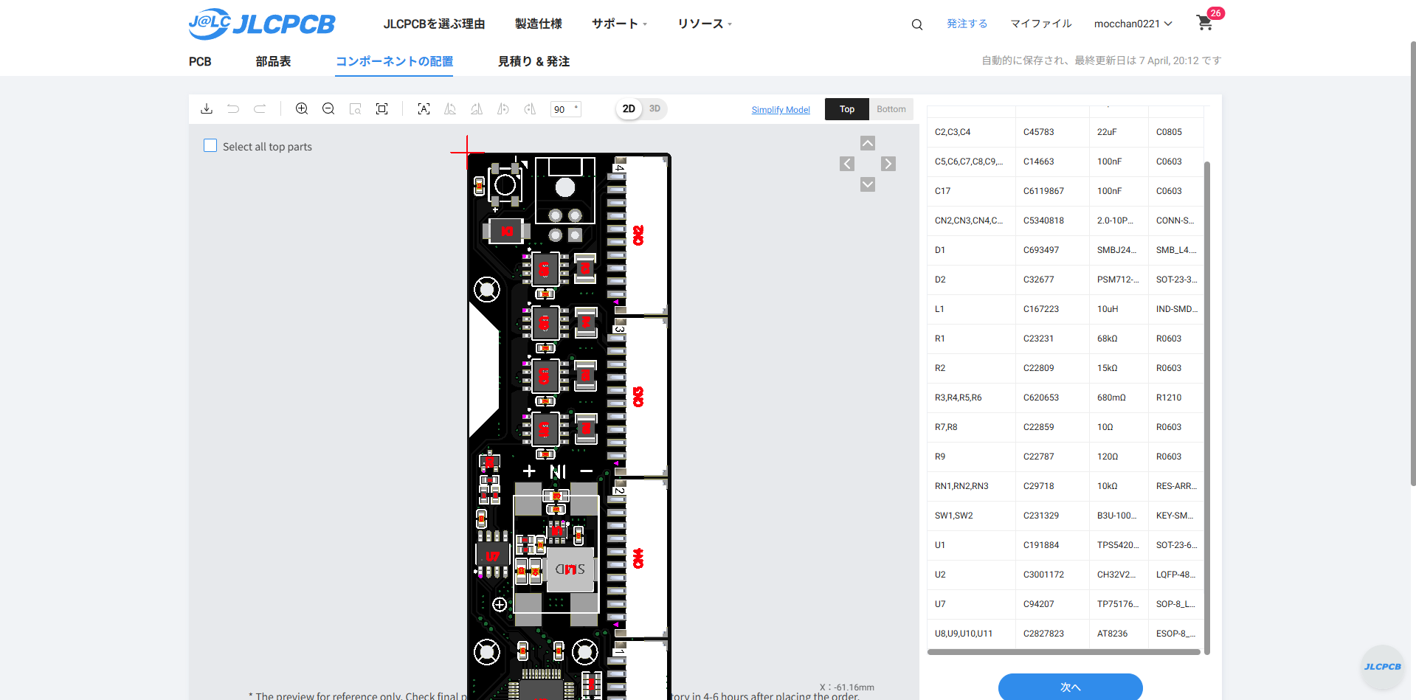
Task: Click the second rotate-right triangle icon
Action: click(x=477, y=108)
